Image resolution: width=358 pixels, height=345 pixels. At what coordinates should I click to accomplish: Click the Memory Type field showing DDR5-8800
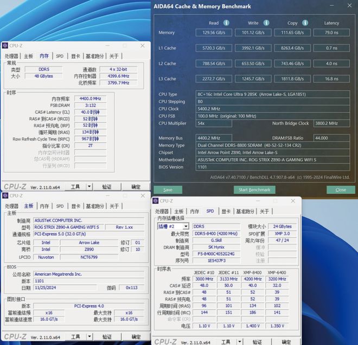pos(273,145)
